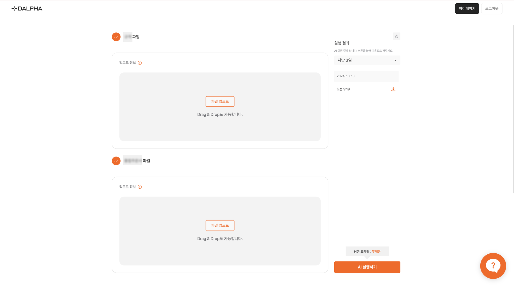This screenshot has height=285, width=514.
Task: Toggle the second file section checkmark
Action: (x=116, y=161)
